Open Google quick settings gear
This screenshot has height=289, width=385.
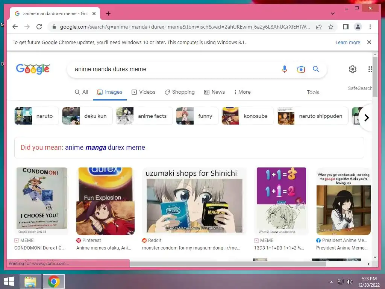353,69
